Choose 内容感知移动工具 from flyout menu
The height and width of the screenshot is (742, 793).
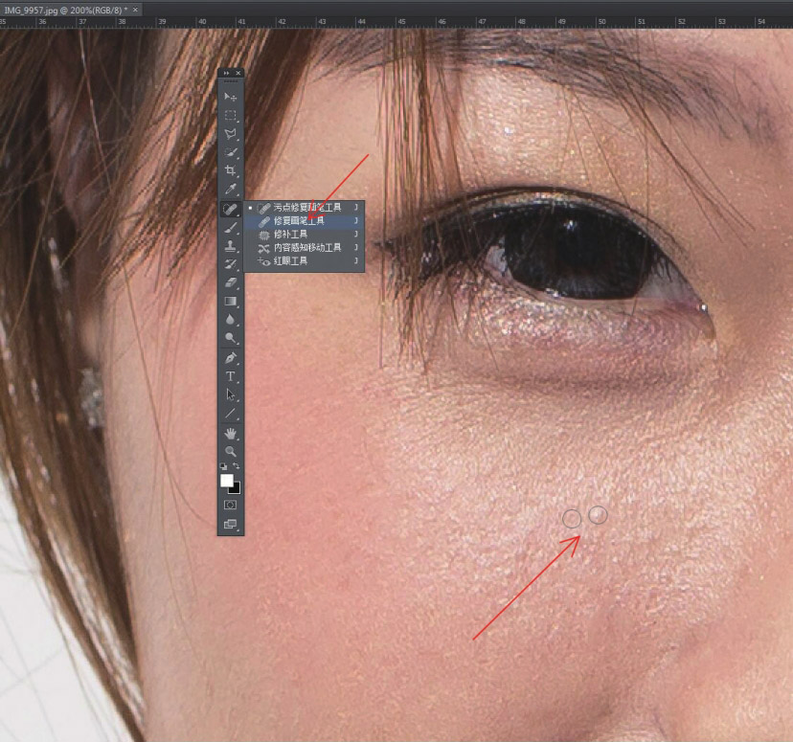coord(306,247)
